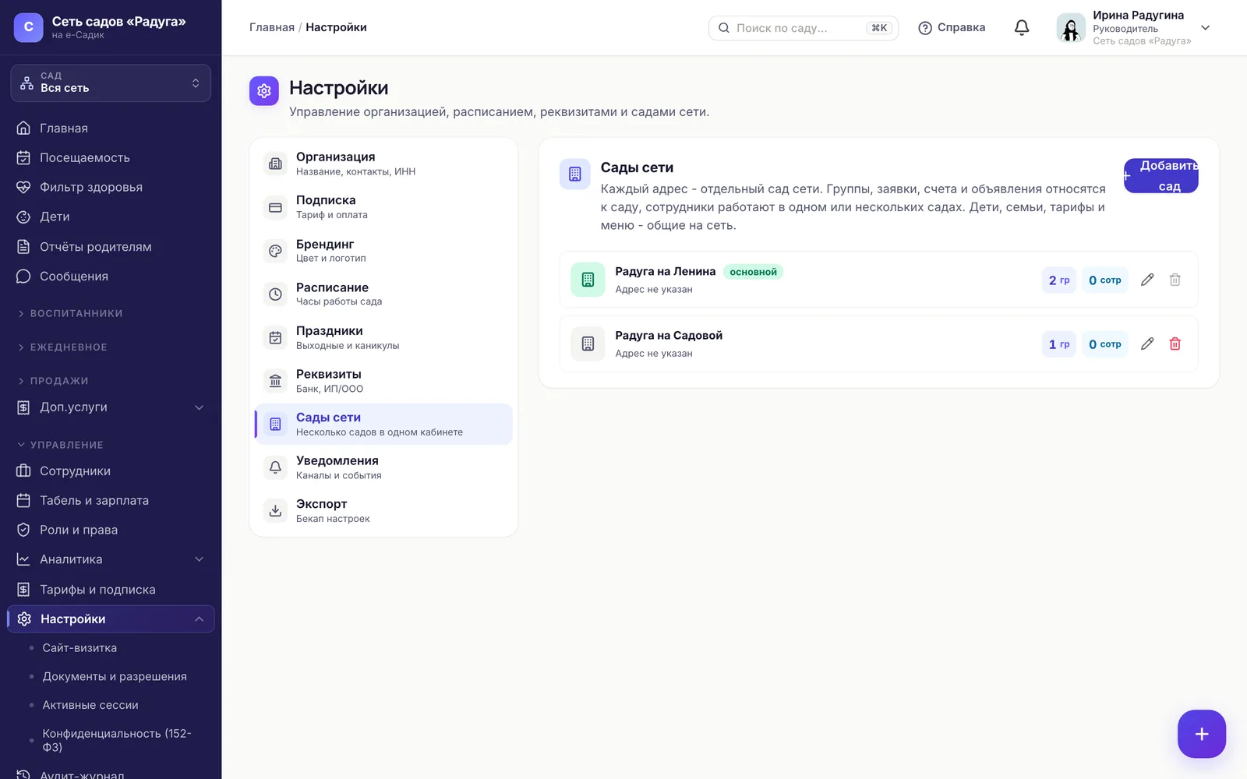Viewport: 1247px width, 779px height.
Task: Expand the ЕЖЕДНЕВНОЕ section
Action: tap(62, 347)
